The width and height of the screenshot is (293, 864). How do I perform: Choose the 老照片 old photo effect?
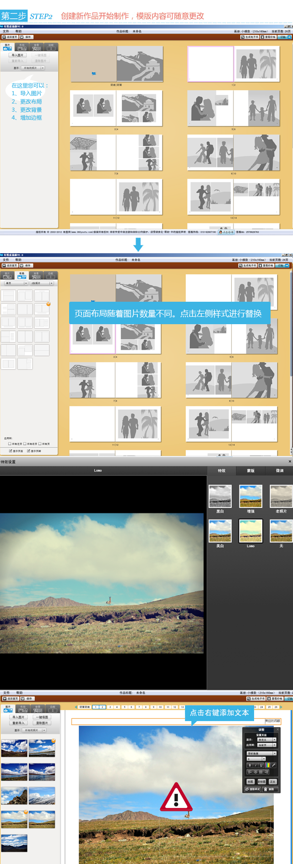pyautogui.click(x=281, y=496)
